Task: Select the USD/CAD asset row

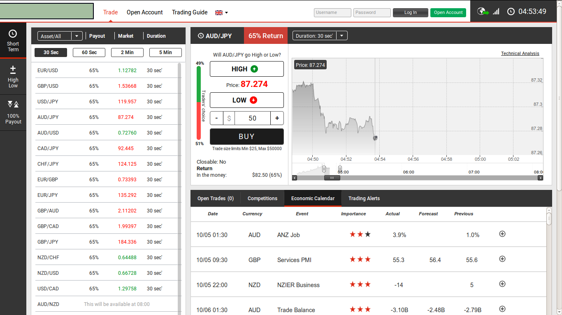Action: tap(106, 289)
